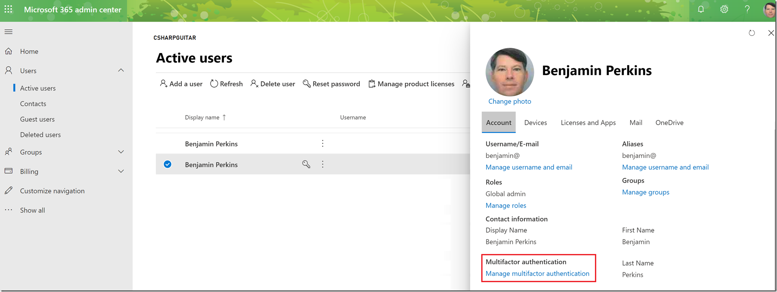Click the Microsoft 365 admin center title
Image resolution: width=777 pixels, height=292 pixels.
pyautogui.click(x=73, y=9)
